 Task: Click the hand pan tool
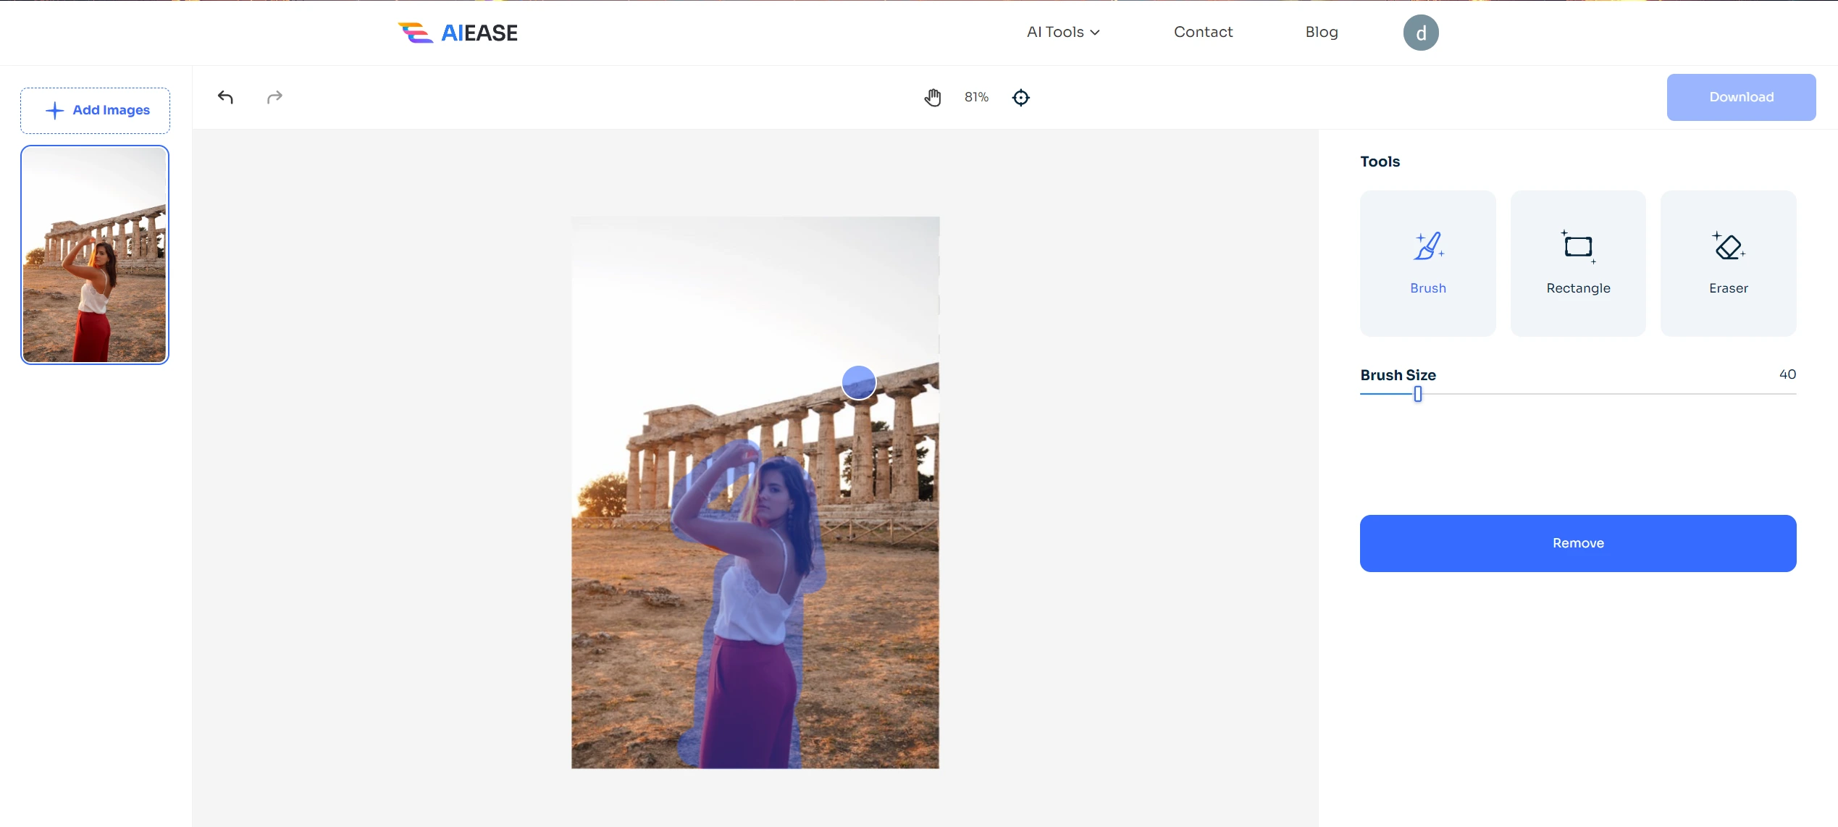pyautogui.click(x=933, y=97)
